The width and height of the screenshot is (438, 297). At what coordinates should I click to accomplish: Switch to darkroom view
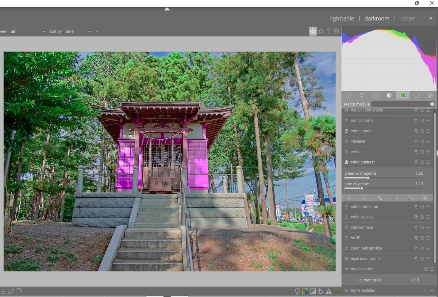pos(377,18)
